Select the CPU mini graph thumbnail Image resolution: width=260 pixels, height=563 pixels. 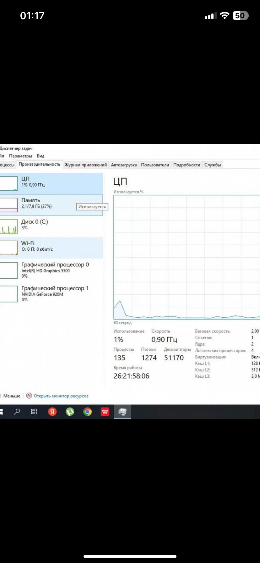click(8, 183)
